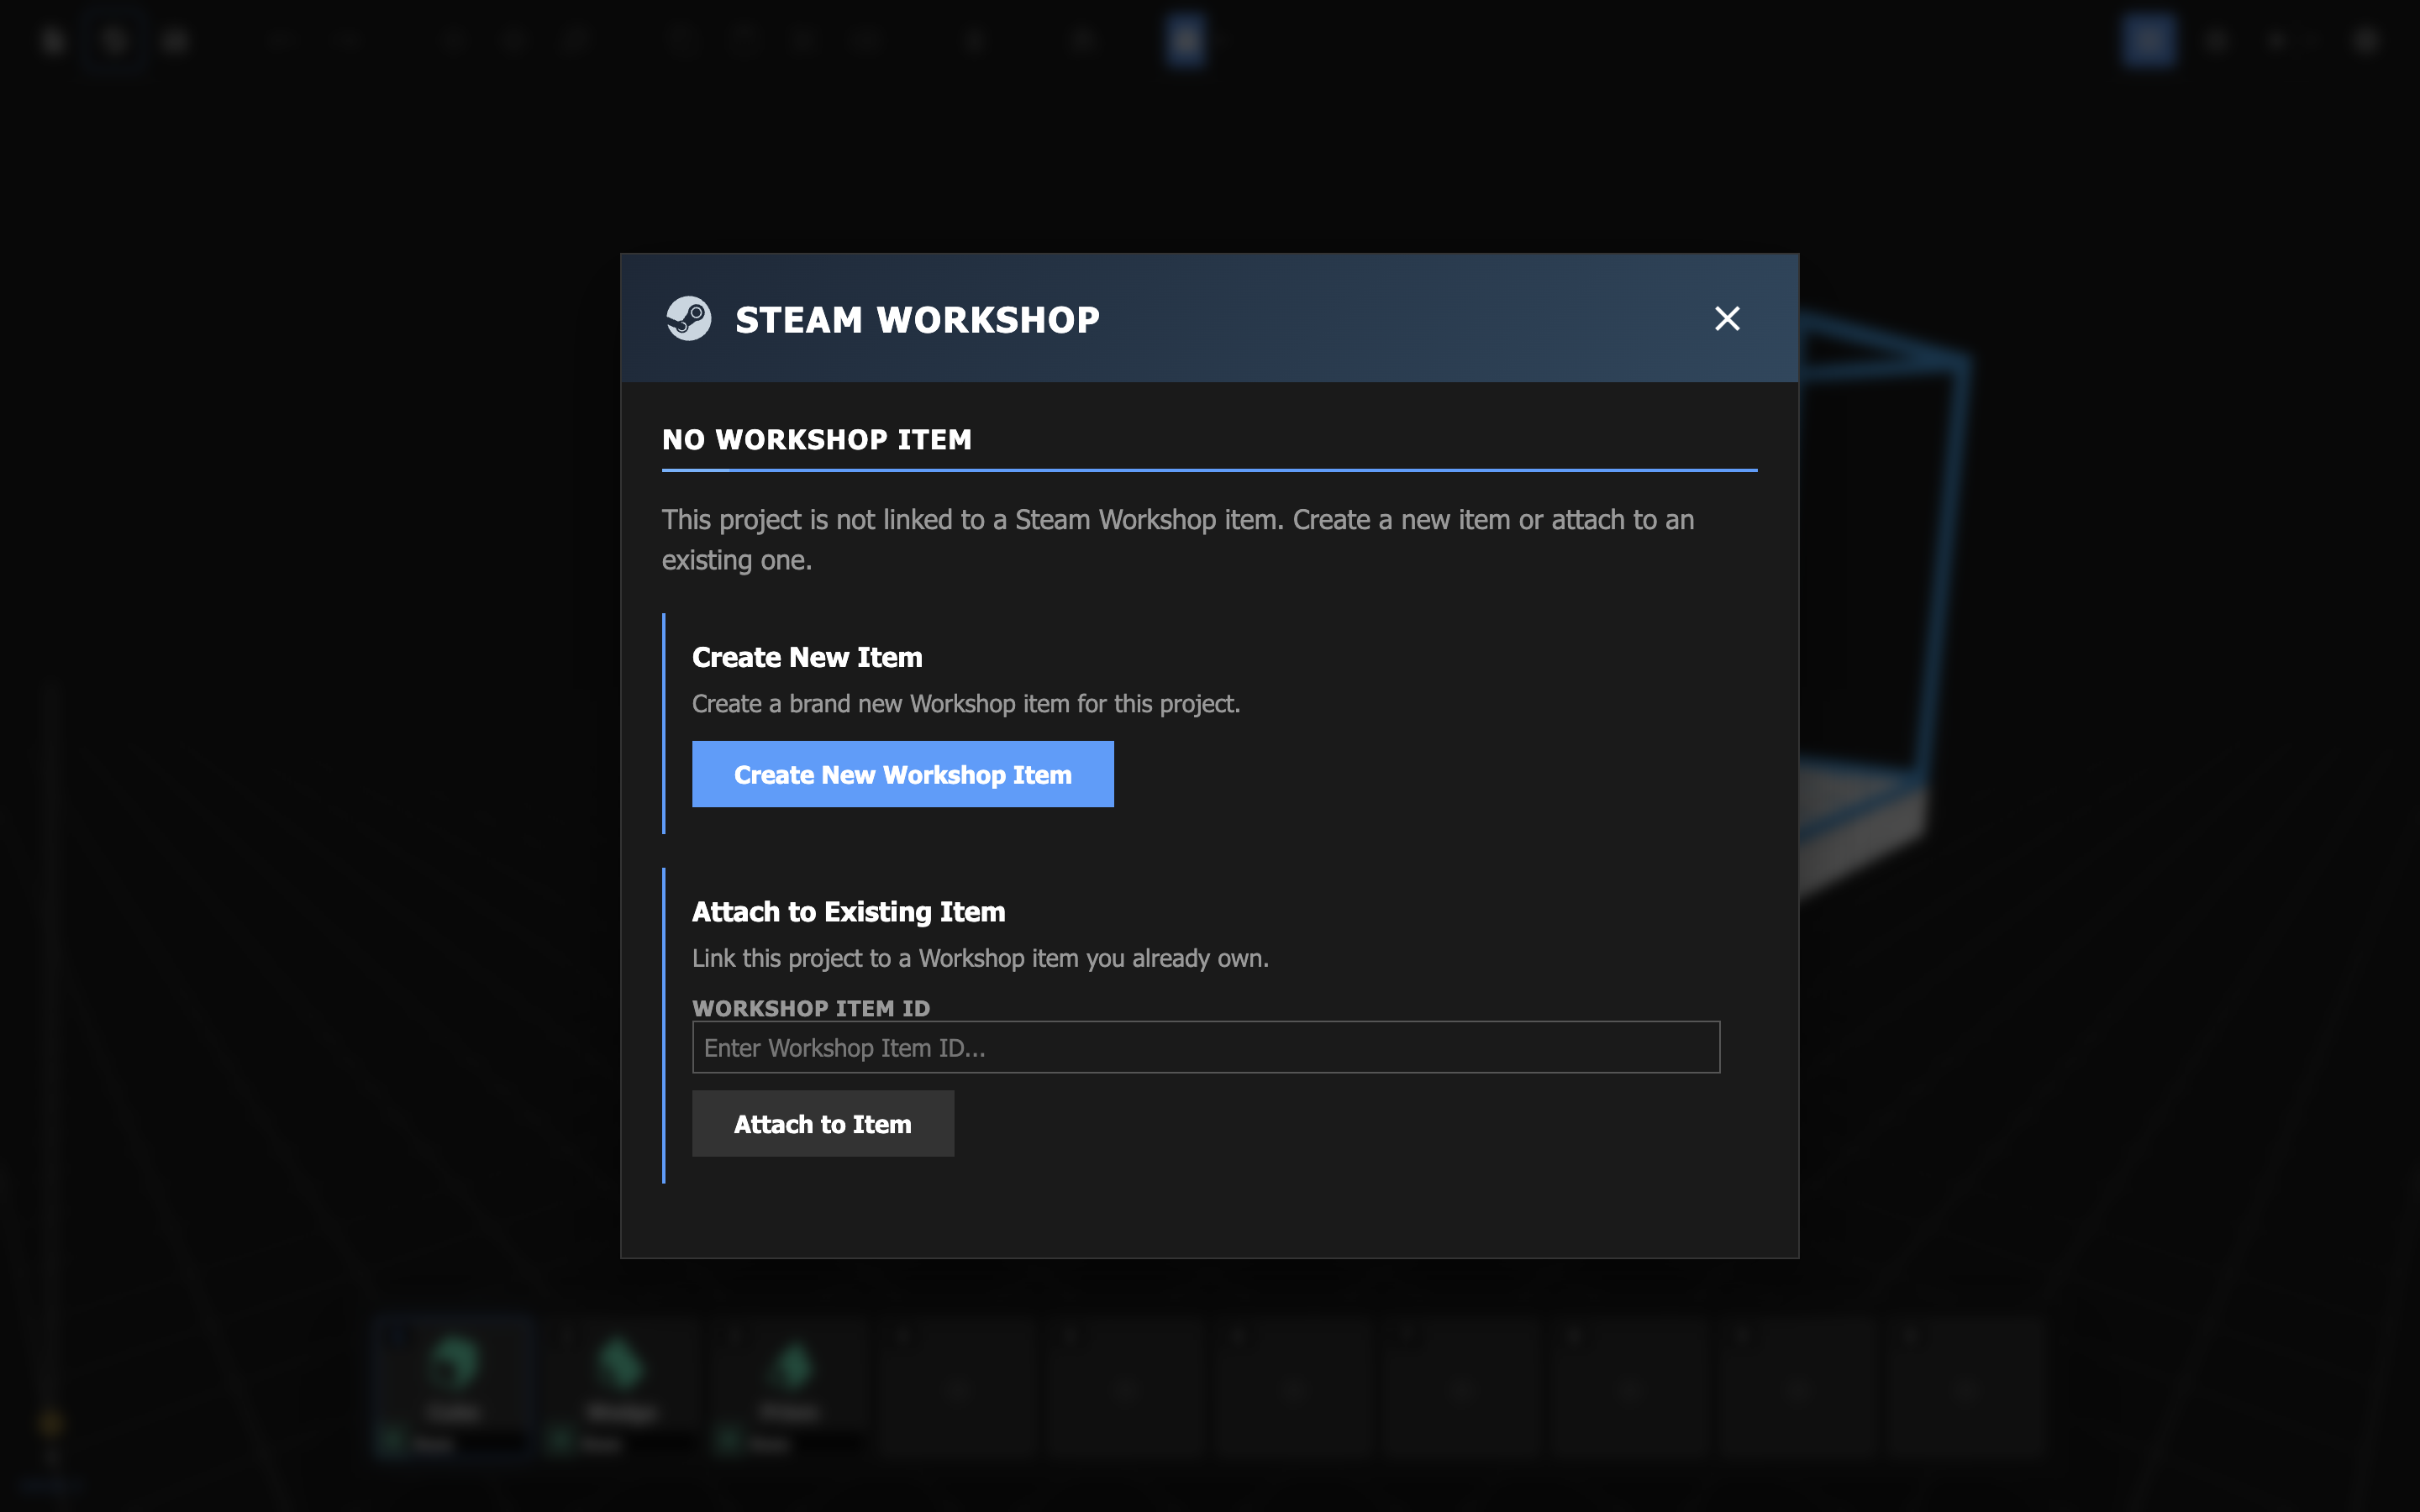Select the 'WORKSHOP ITEM ID' label
This screenshot has height=1512, width=2420.
[x=811, y=1008]
